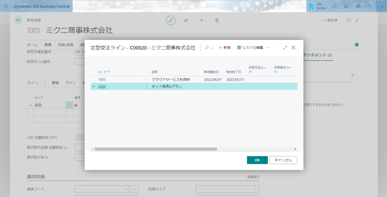Click the Dynamics 365 Business Central title

click(x=42, y=6)
